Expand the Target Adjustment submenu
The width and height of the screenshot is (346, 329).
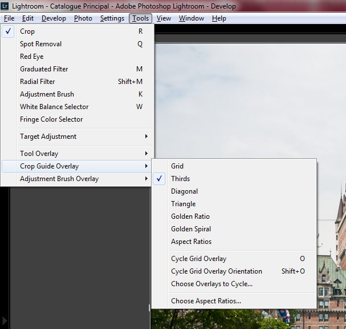pos(77,137)
